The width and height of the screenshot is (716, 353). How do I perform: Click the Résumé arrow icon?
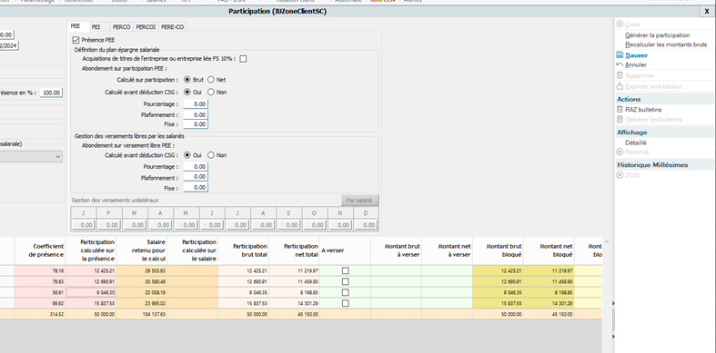pyautogui.click(x=620, y=152)
